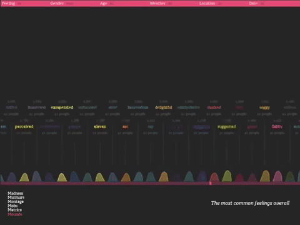Viewport: 300px width, 225px height.
Task: Click the 'delightful' feeling label
Action: [164, 107]
